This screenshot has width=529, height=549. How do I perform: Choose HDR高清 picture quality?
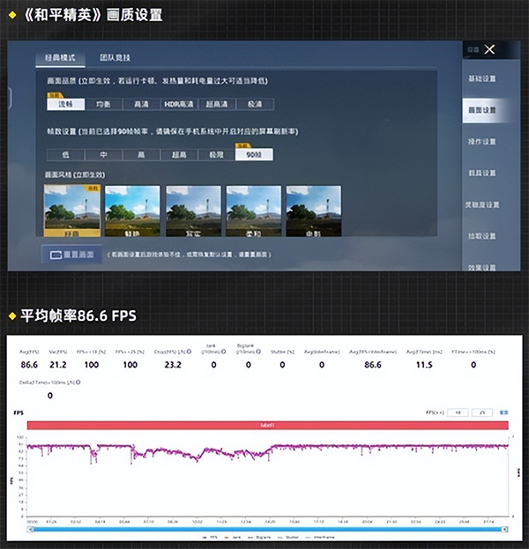coord(180,104)
